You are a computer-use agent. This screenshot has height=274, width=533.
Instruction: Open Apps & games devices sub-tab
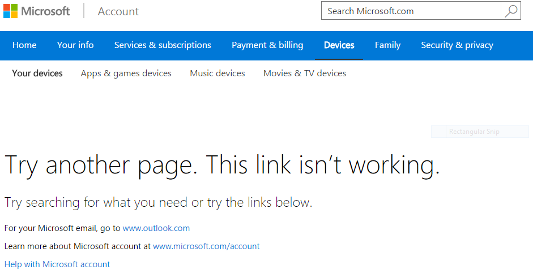pos(126,73)
